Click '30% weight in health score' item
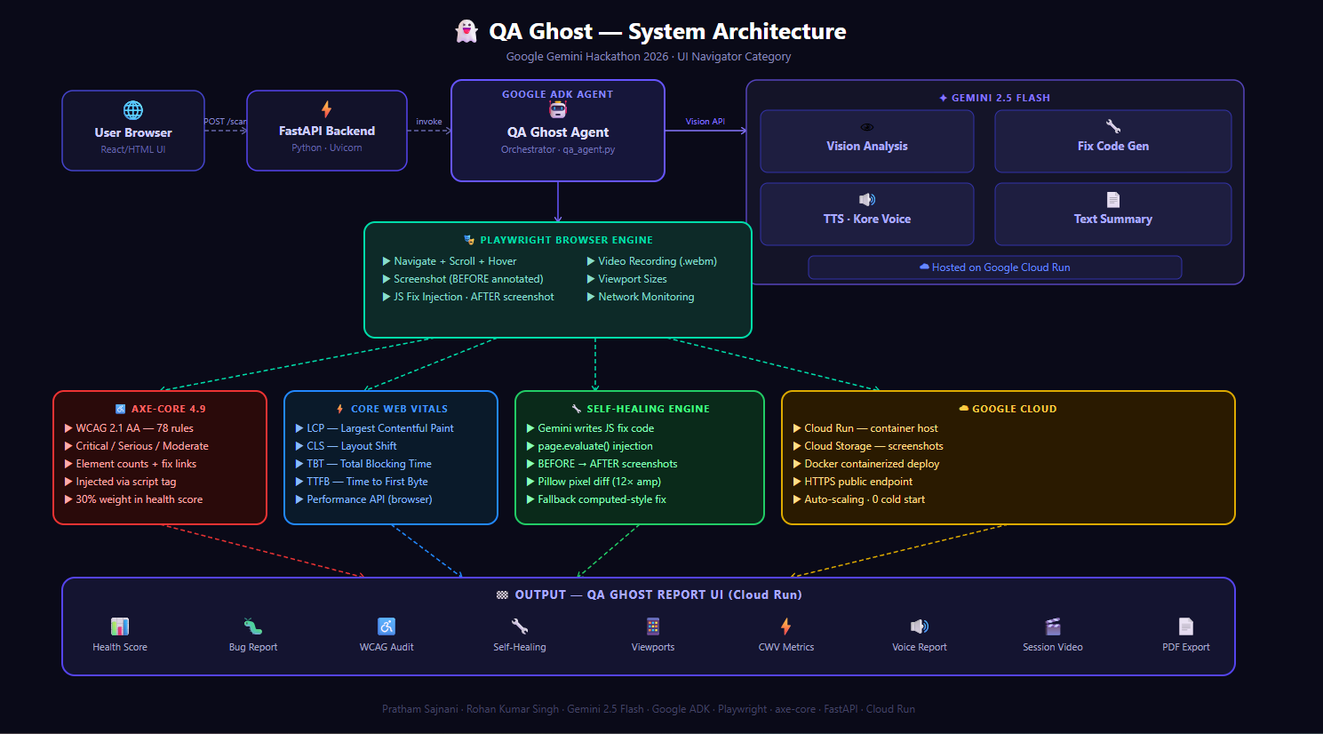The image size is (1323, 734). pos(133,499)
